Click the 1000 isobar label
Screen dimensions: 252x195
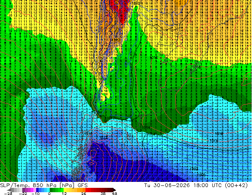(x=201, y=175)
